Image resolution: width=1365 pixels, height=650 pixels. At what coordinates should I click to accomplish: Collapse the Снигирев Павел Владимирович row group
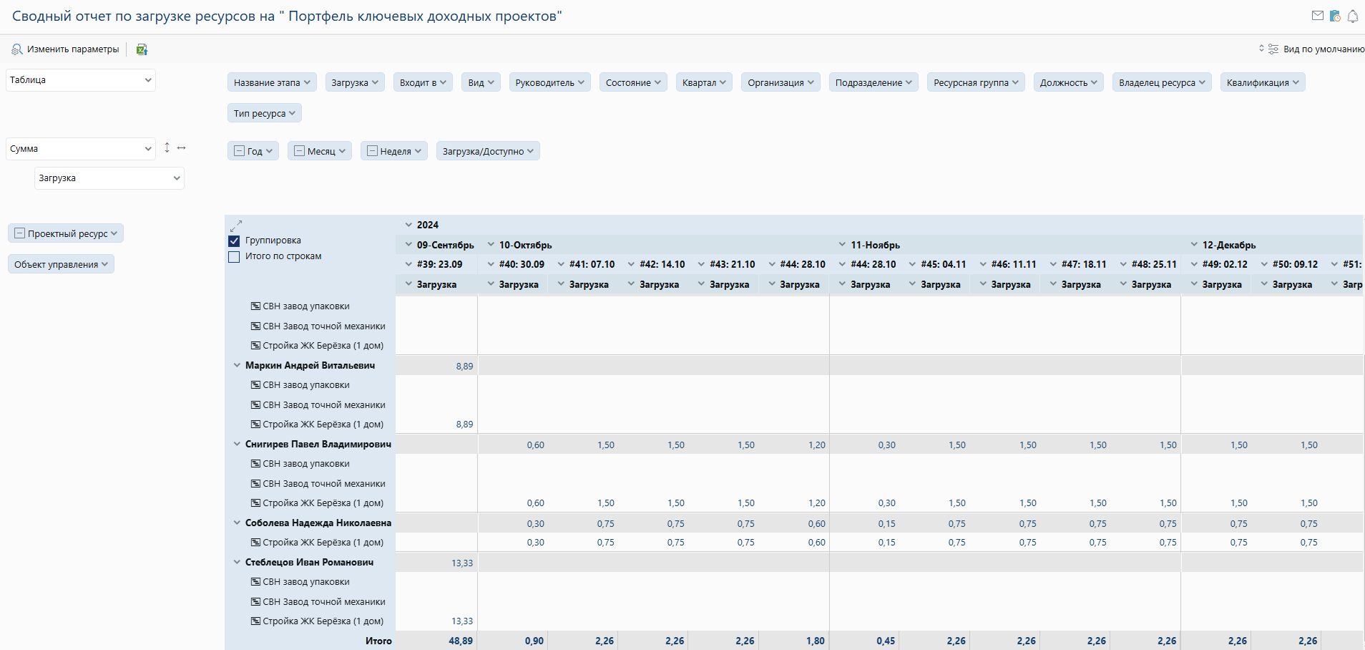pyautogui.click(x=237, y=445)
